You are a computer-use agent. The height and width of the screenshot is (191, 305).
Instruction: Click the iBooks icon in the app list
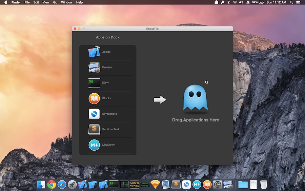[x=94, y=98]
